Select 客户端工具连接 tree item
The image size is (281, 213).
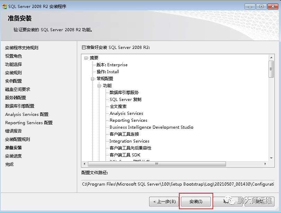coord(124,134)
